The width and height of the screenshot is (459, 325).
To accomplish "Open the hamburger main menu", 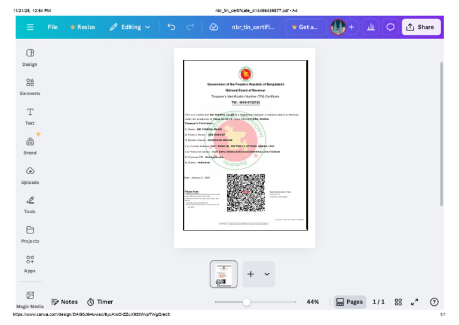I will point(30,28).
